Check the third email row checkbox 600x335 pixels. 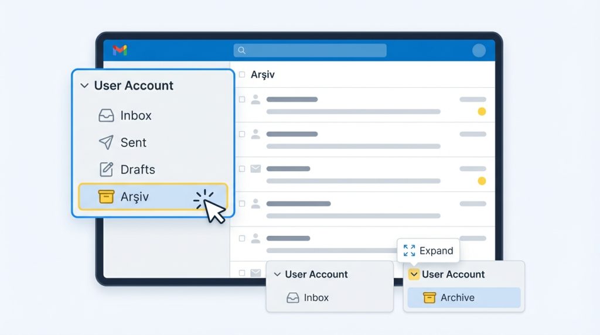[x=241, y=169]
